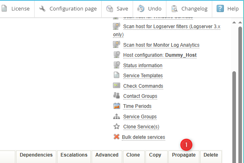Click the Service Groups hierarchy icon
The image size is (244, 163).
[x=117, y=116]
